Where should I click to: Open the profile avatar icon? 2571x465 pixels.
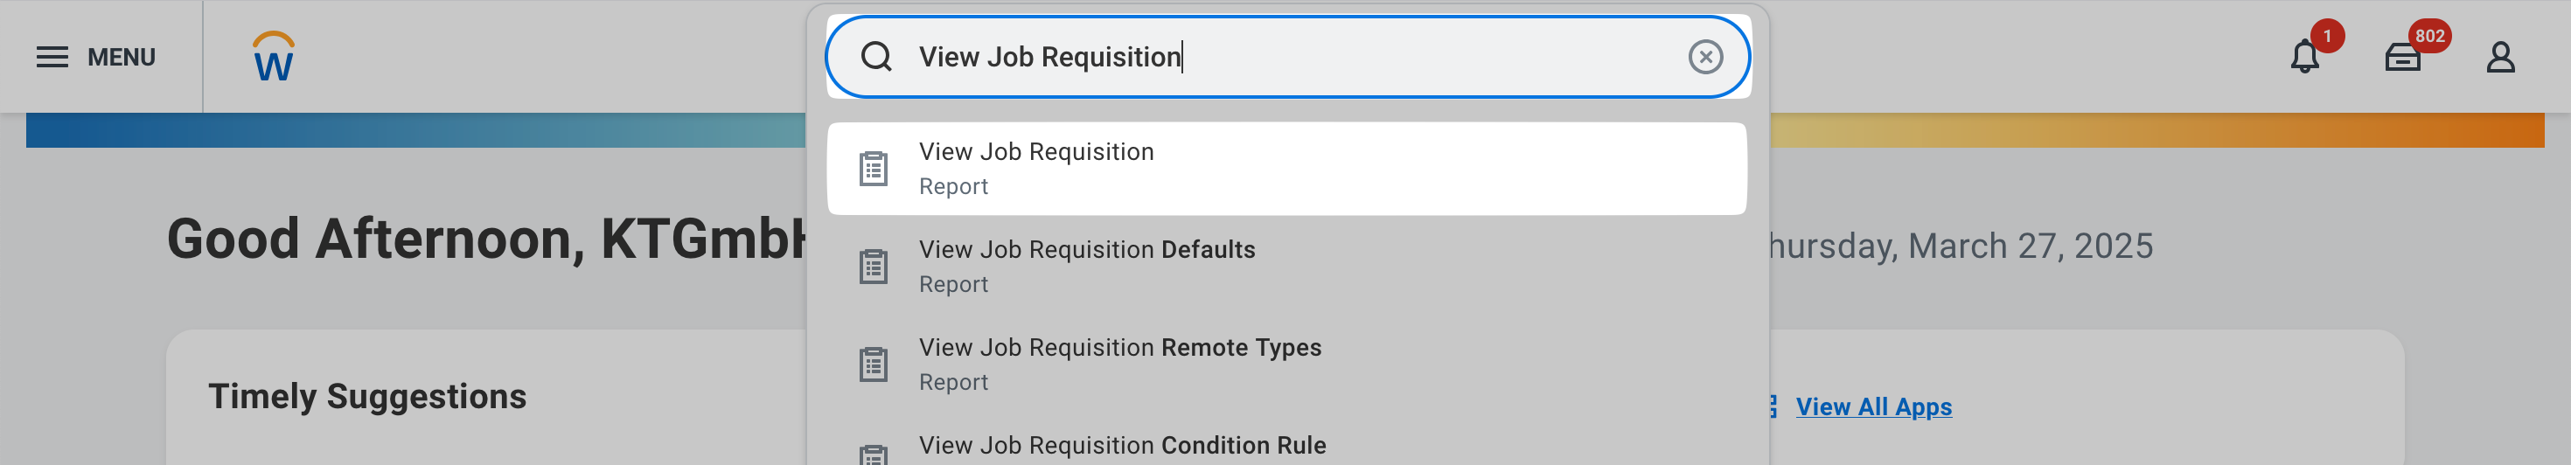click(2499, 57)
